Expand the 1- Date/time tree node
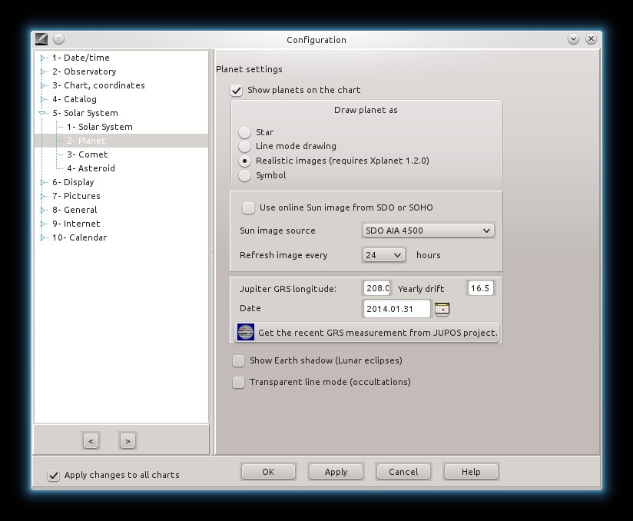The width and height of the screenshot is (633, 521). click(x=43, y=58)
